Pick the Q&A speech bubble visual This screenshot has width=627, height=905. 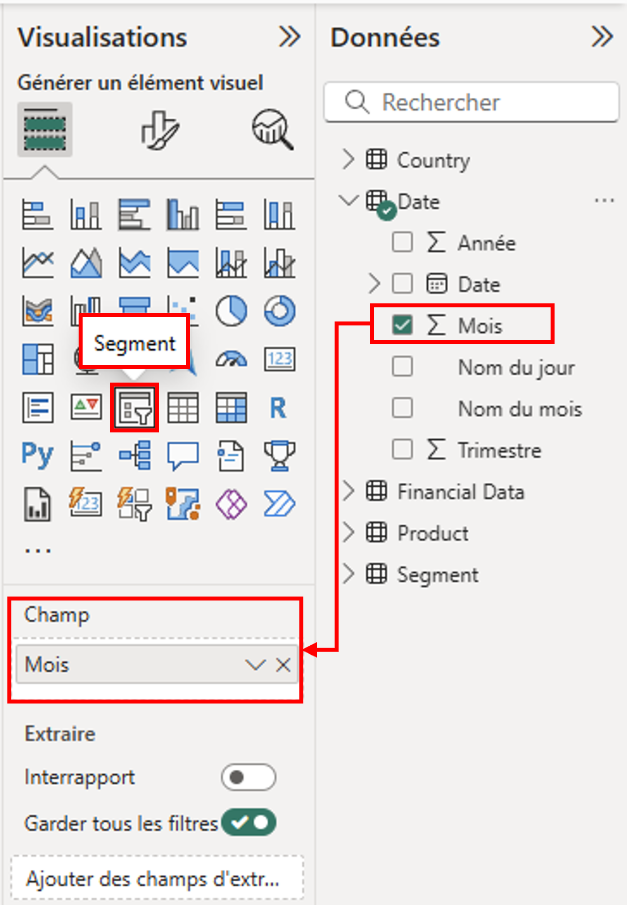183,456
